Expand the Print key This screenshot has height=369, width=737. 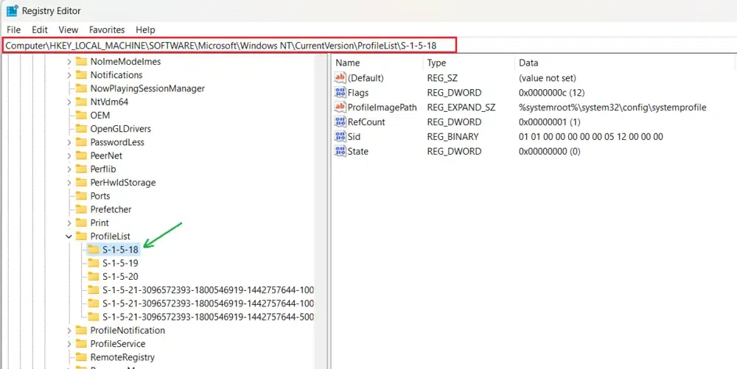coord(69,222)
